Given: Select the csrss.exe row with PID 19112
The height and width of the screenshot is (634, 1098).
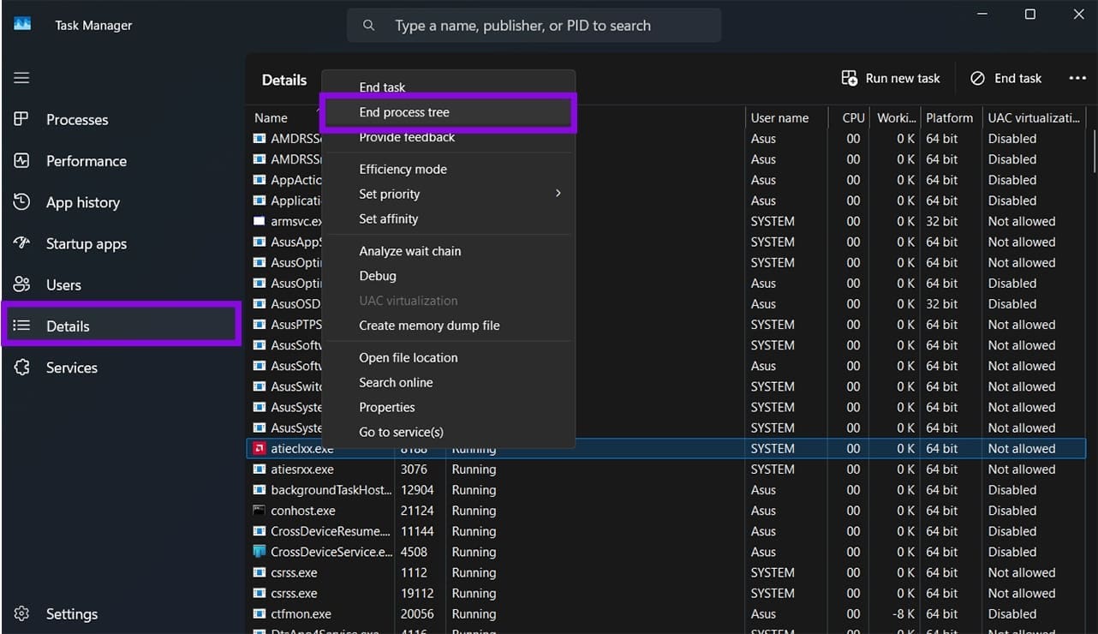Looking at the screenshot, I should (667, 593).
